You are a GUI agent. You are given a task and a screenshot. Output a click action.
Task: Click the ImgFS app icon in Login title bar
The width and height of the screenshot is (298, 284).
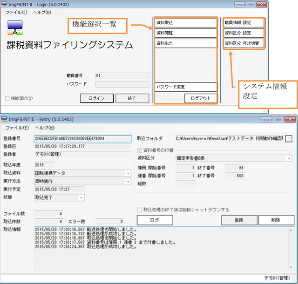[x=4, y=4]
